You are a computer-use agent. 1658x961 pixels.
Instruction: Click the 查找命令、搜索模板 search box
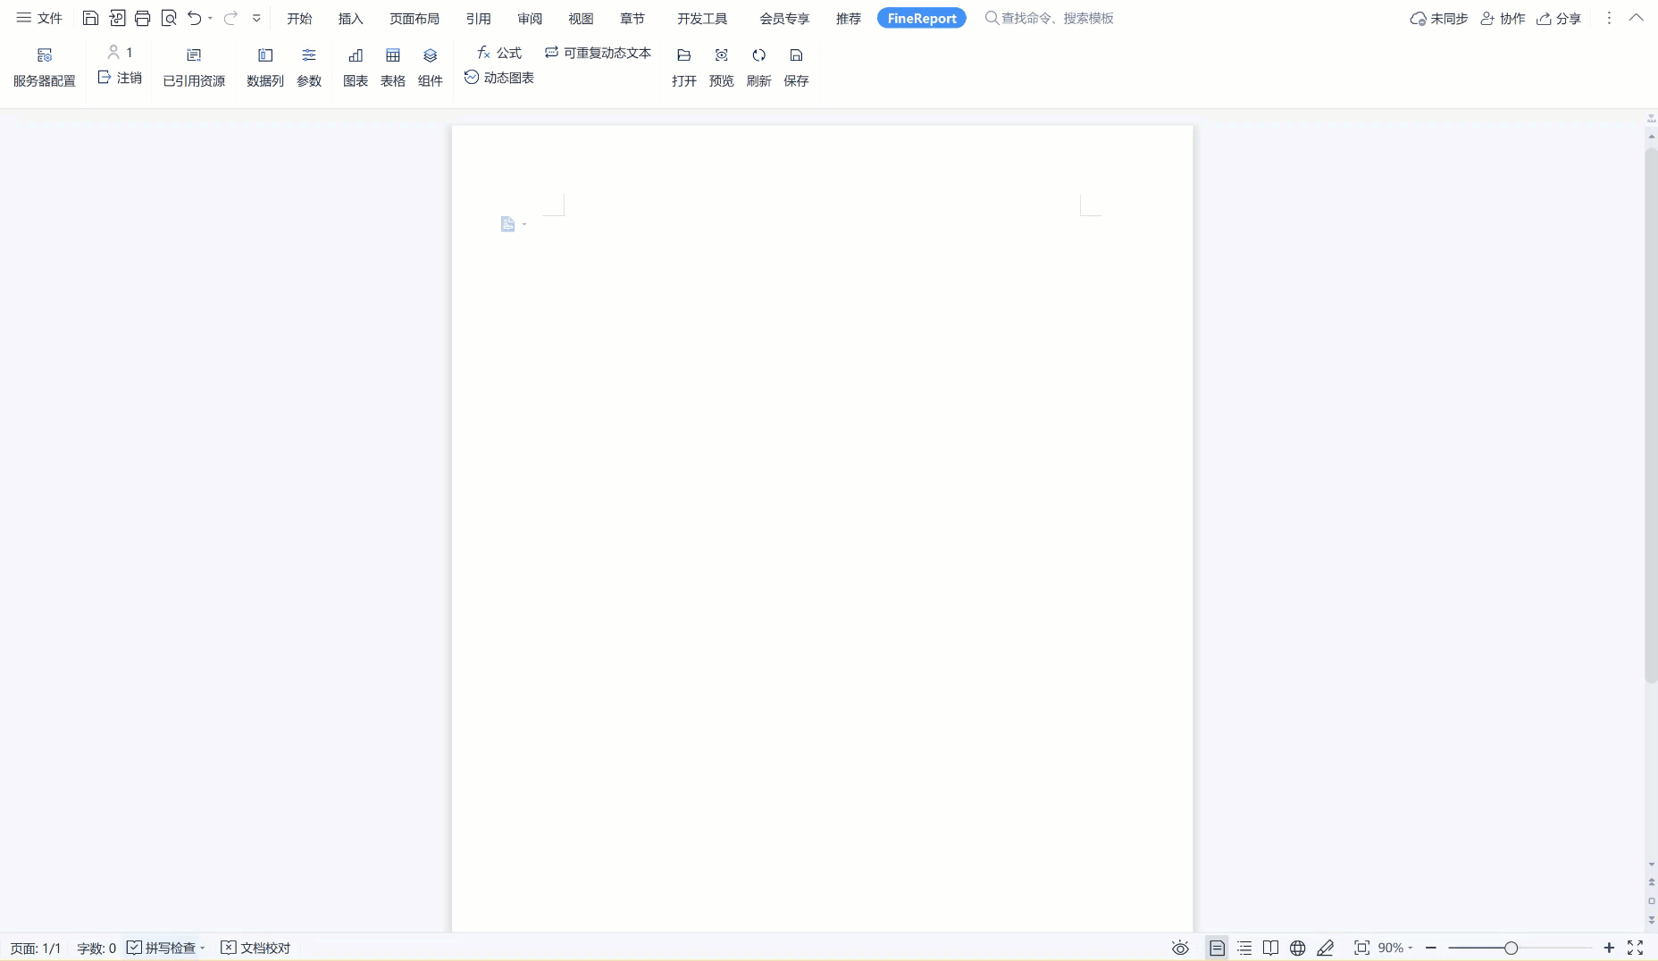coord(1050,18)
